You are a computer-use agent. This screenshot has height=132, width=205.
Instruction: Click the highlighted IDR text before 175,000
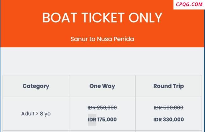[92, 120]
